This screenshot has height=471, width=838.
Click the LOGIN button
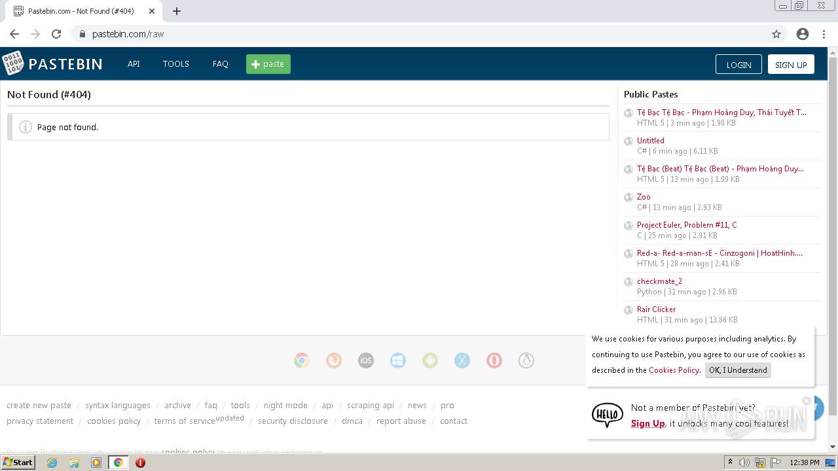(x=738, y=64)
